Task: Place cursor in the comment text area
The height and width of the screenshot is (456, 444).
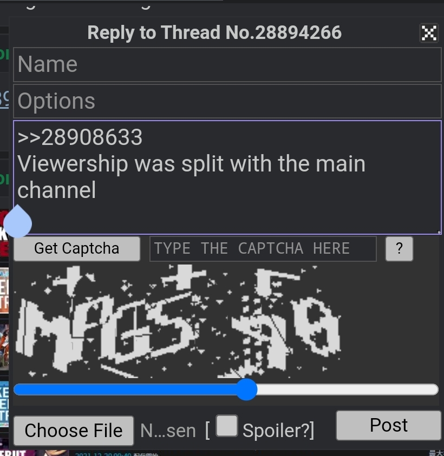Action: [227, 177]
